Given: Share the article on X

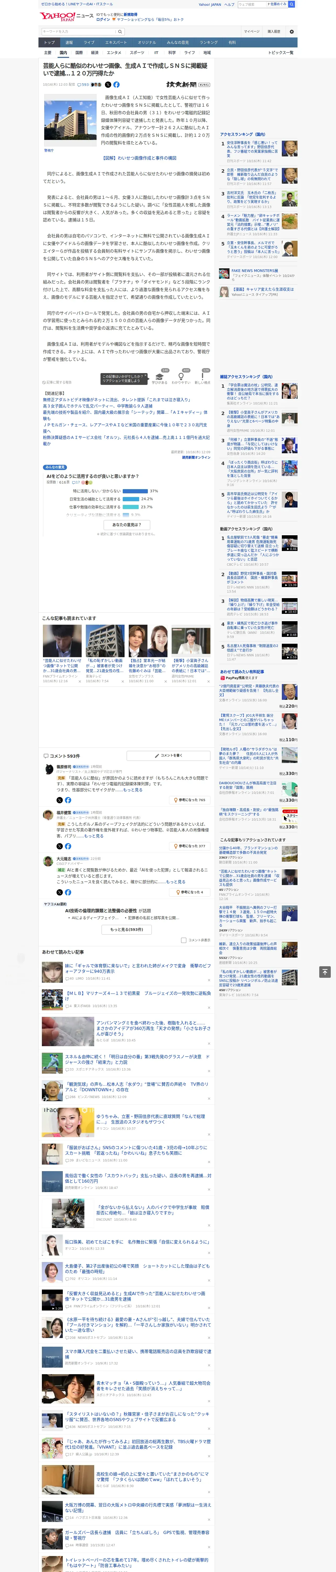Looking at the screenshot, I should pyautogui.click(x=108, y=85).
